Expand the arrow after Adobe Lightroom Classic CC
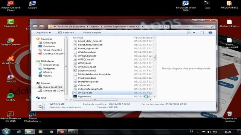Image resolution: width=241 pixels, height=135 pixels. click(x=142, y=27)
